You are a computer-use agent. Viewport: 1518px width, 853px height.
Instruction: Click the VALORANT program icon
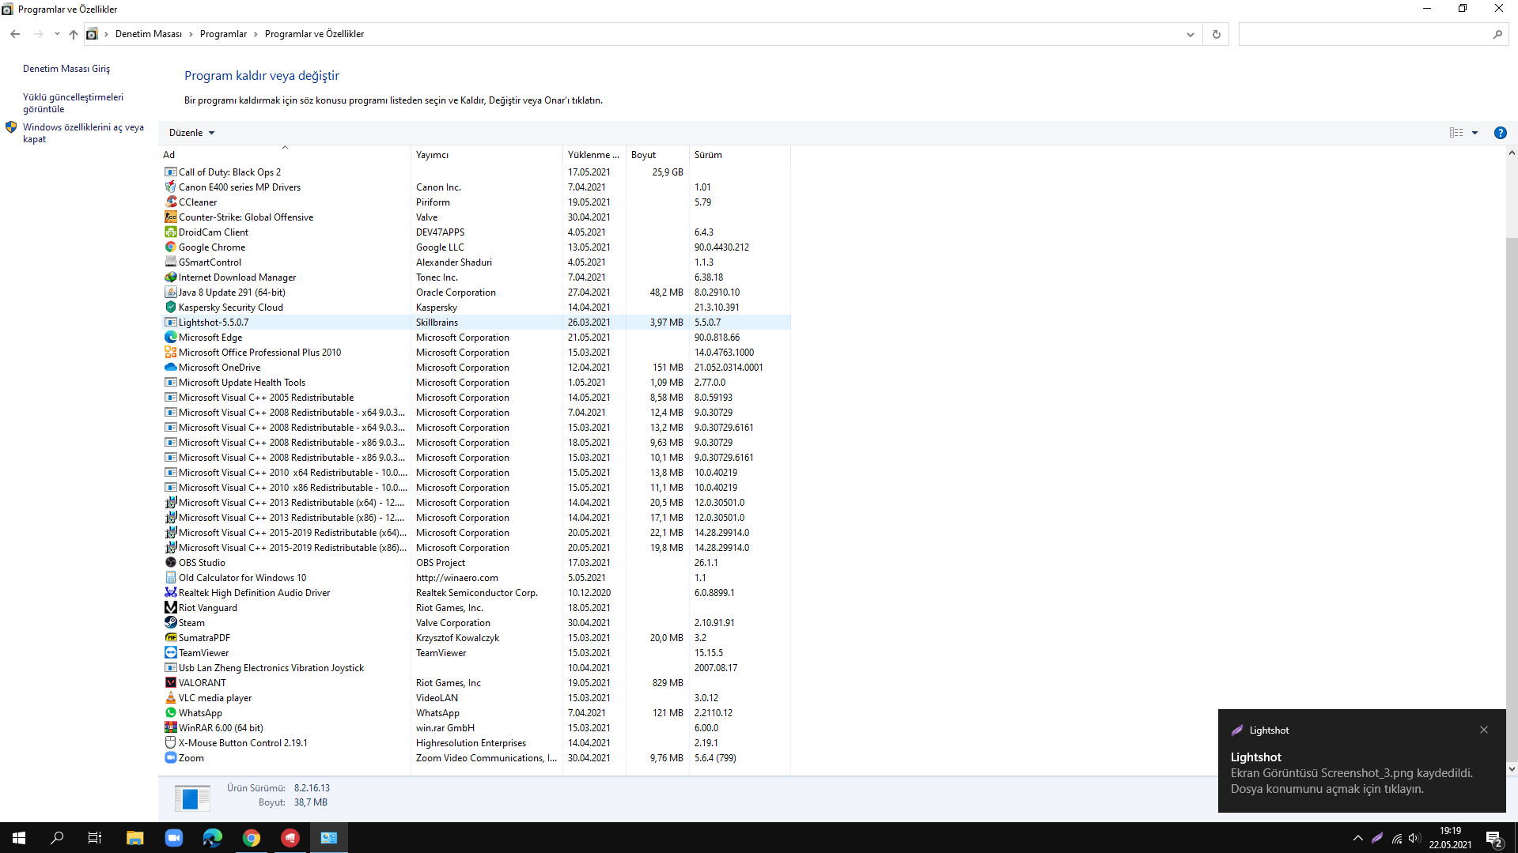click(x=170, y=682)
